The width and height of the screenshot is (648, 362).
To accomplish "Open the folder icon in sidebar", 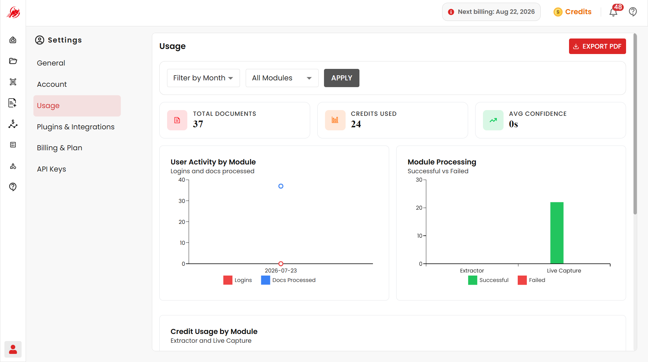I will (13, 61).
